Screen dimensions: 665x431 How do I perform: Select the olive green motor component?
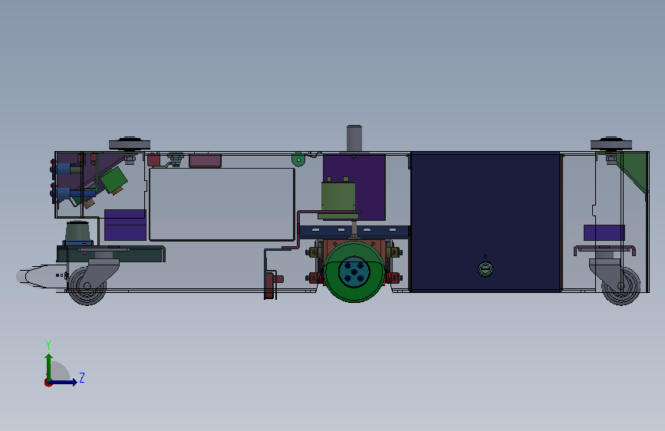(338, 198)
